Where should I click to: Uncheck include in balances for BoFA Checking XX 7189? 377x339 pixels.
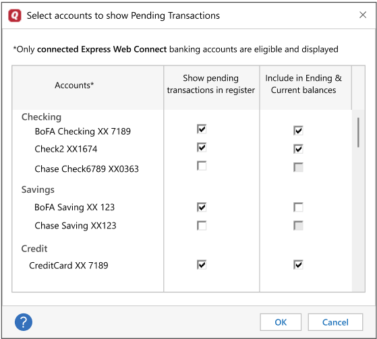pyautogui.click(x=298, y=131)
